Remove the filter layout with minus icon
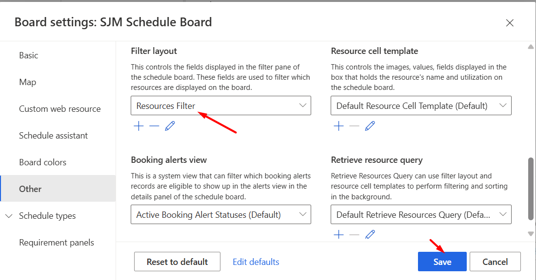536x280 pixels. point(154,126)
